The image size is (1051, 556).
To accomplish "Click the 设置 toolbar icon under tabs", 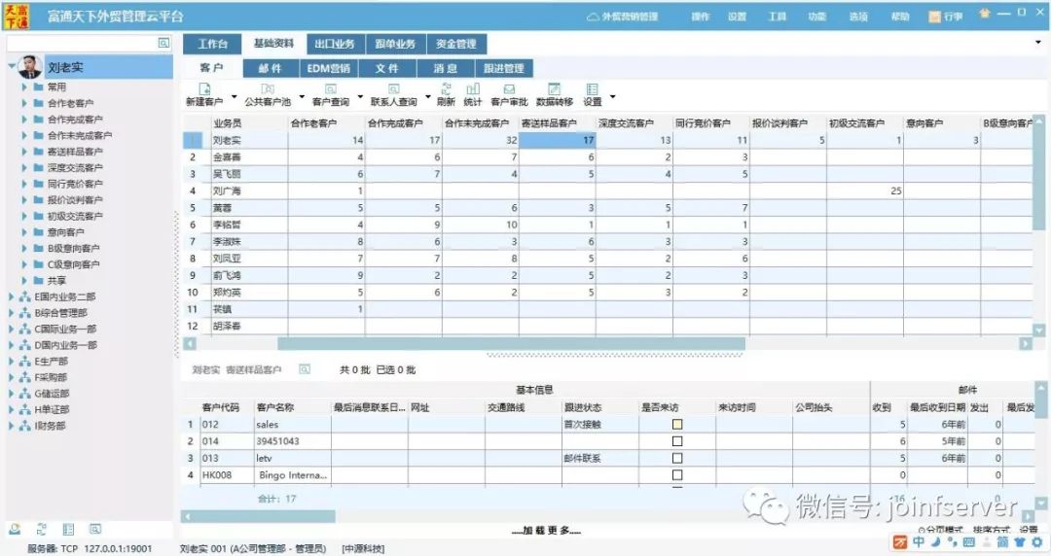I will point(592,89).
